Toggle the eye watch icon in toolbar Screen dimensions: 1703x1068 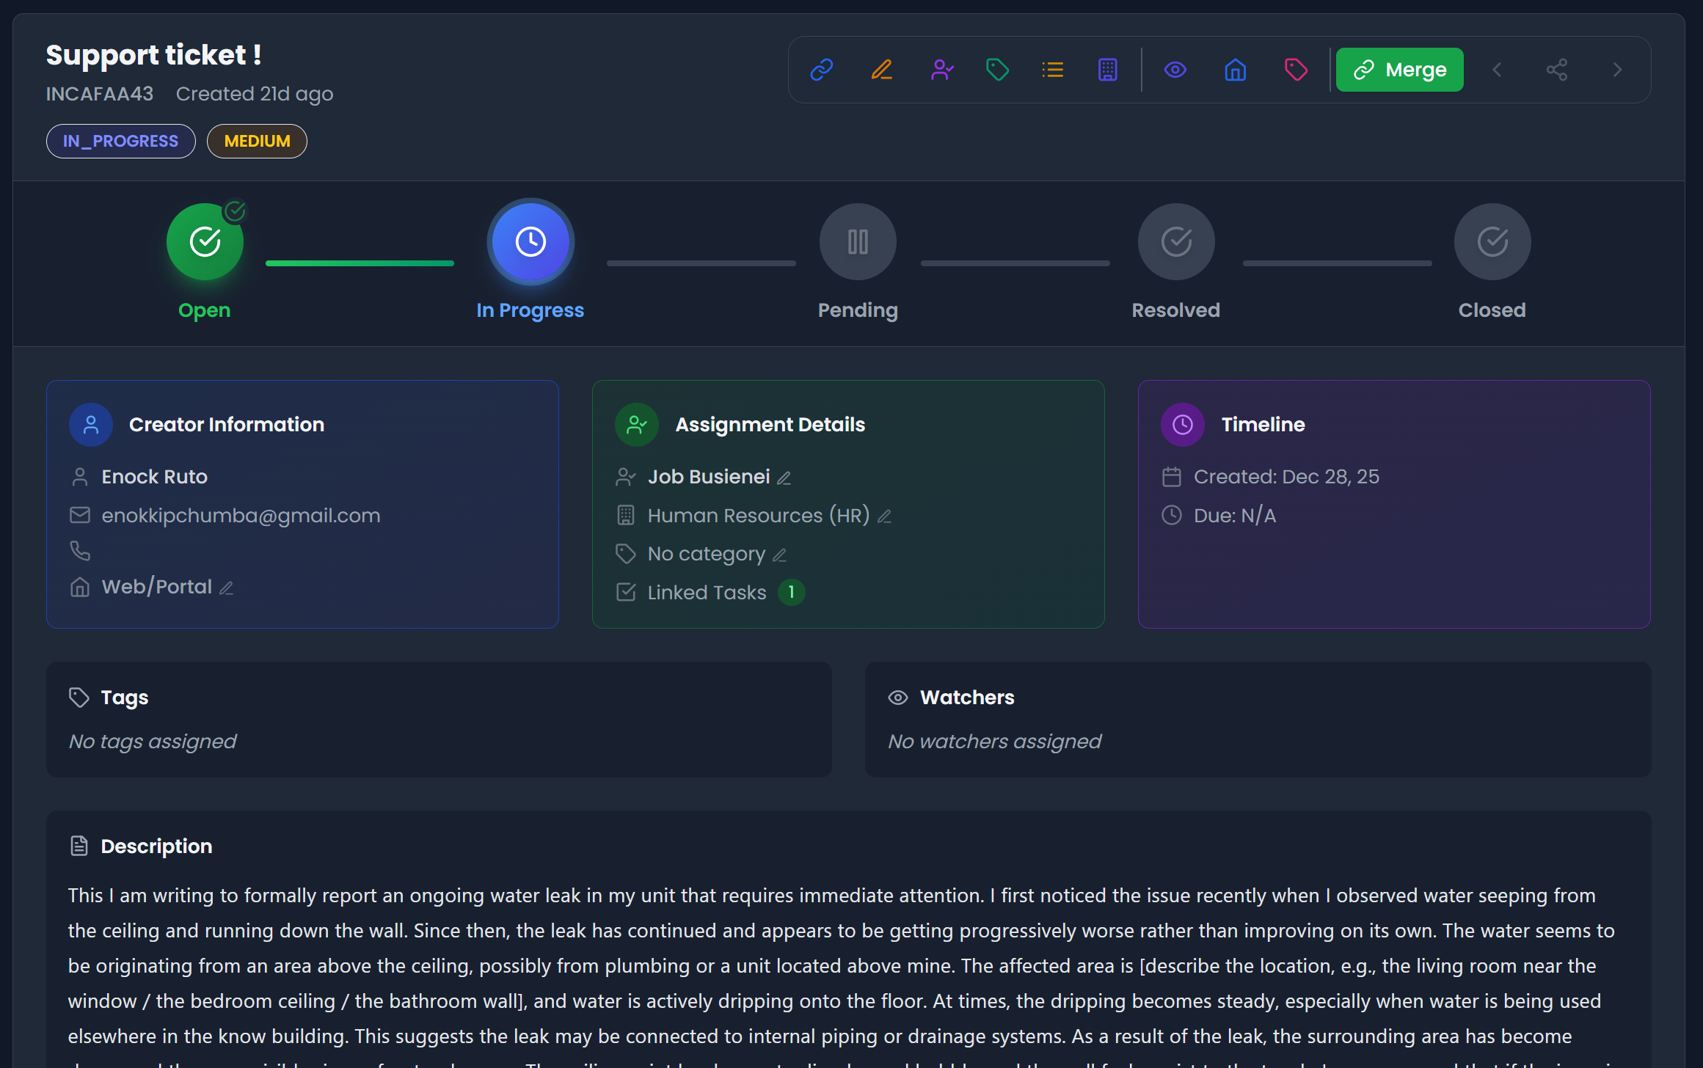(1175, 70)
